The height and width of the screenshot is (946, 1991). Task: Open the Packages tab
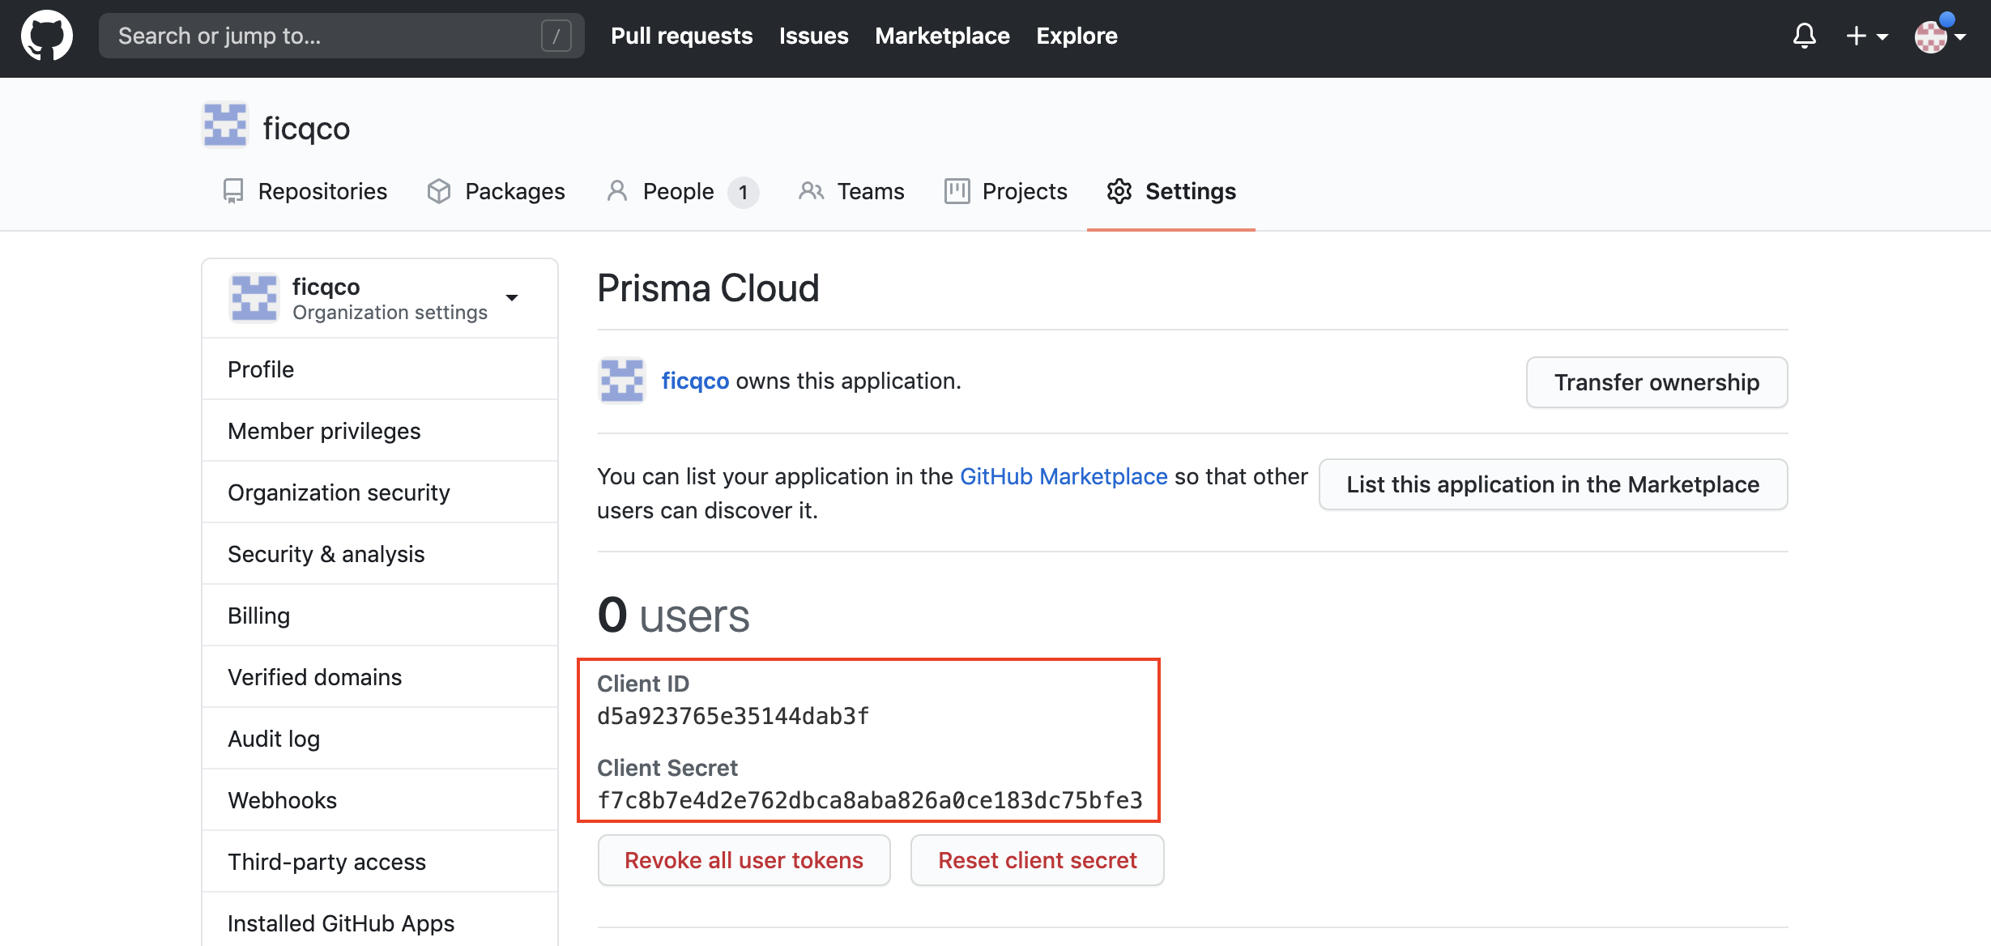point(496,191)
